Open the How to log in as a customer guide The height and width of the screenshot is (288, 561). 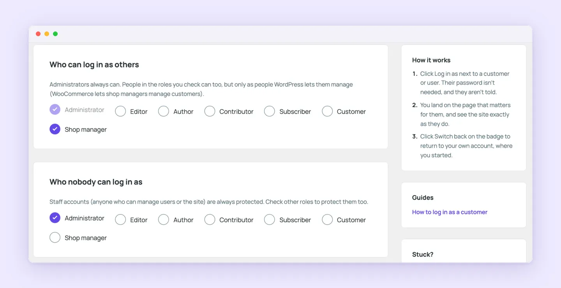click(x=450, y=212)
